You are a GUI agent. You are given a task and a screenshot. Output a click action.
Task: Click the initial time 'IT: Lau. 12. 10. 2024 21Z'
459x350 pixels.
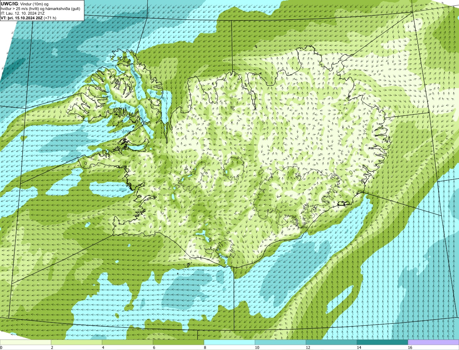(x=23, y=13)
